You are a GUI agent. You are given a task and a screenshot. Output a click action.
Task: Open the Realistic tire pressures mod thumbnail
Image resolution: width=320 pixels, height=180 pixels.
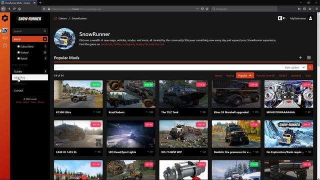(236, 134)
